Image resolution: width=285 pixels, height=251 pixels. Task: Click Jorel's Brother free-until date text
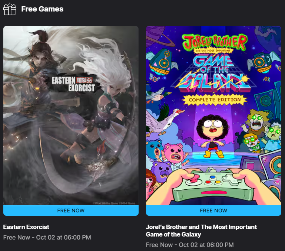pyautogui.click(x=190, y=245)
